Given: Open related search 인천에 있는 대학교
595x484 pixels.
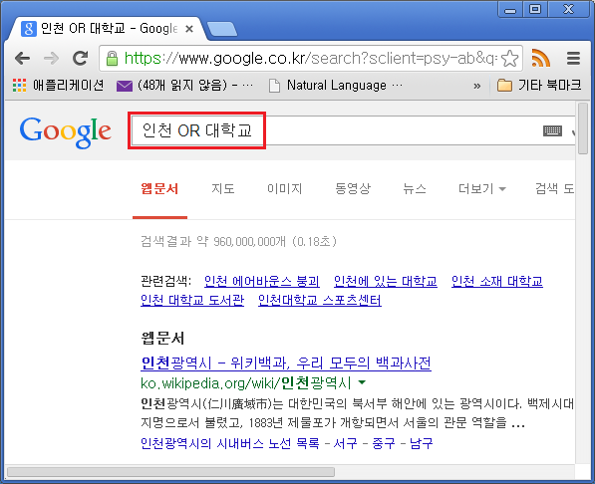Looking at the screenshot, I should (385, 281).
